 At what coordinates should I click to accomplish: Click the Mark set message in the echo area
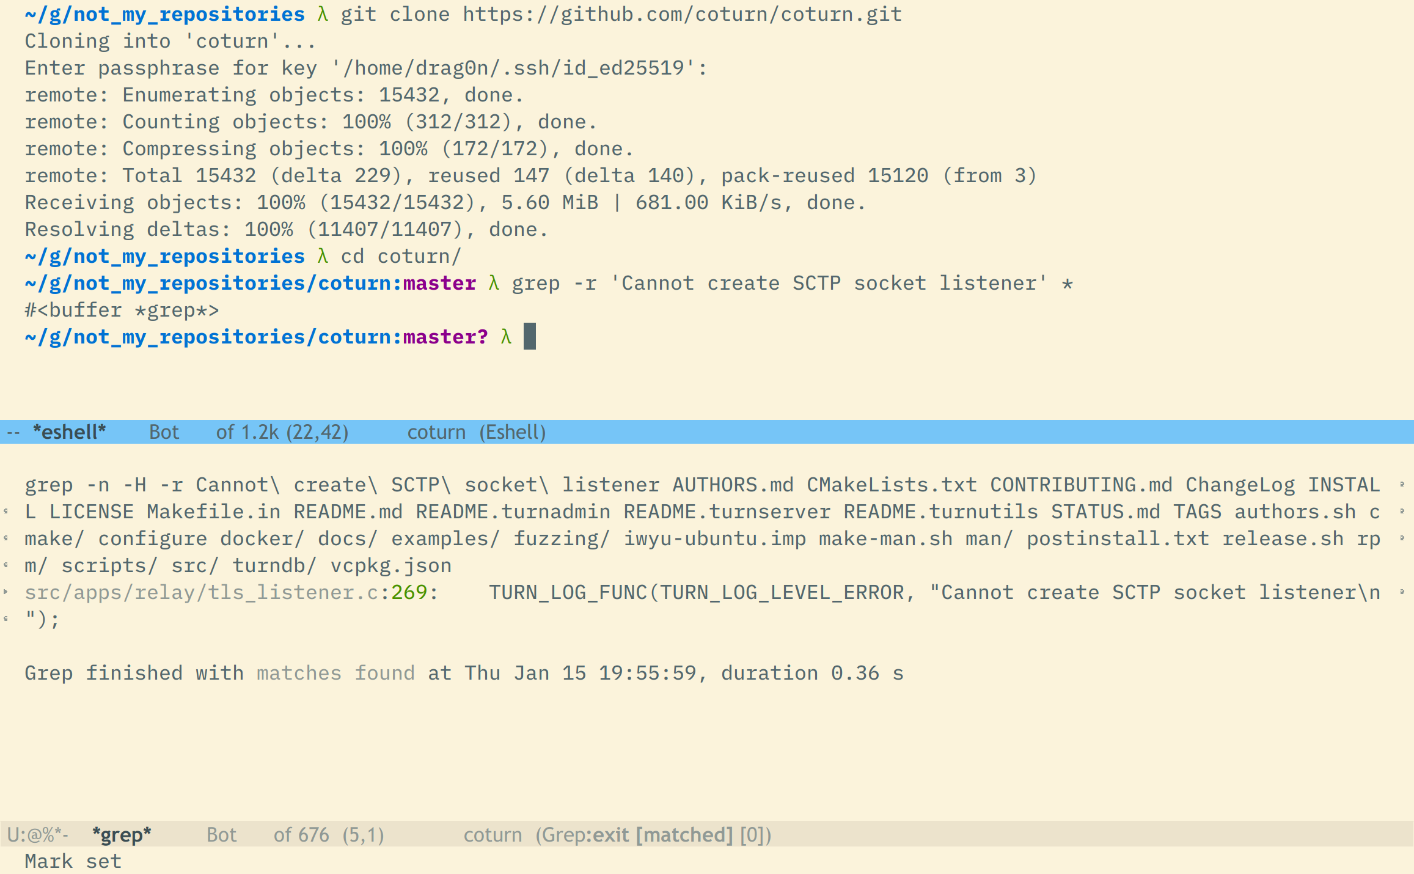coord(73,861)
